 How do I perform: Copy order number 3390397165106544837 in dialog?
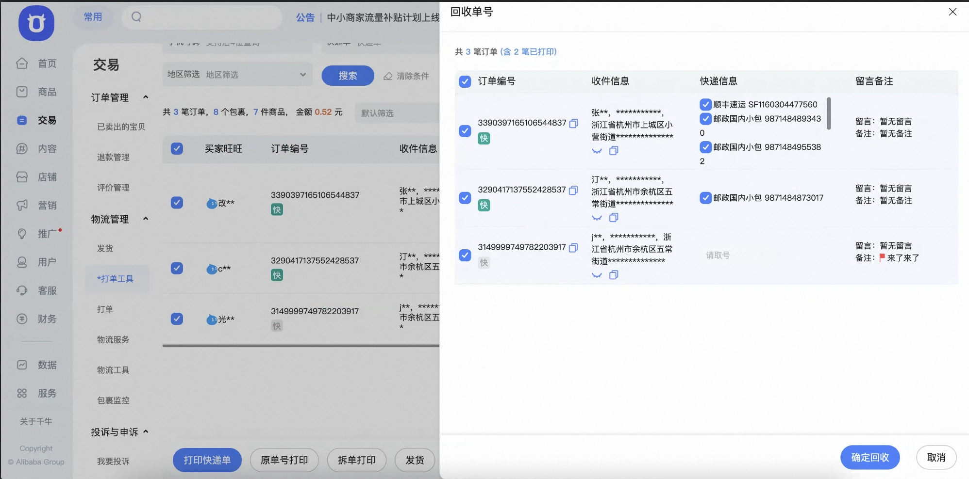[x=573, y=123]
